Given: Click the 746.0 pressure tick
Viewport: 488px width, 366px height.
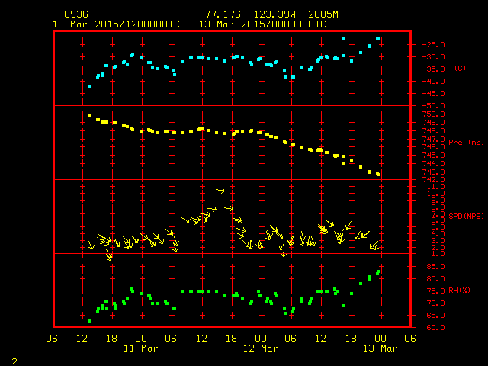Looking at the screenshot, I should point(434,147).
